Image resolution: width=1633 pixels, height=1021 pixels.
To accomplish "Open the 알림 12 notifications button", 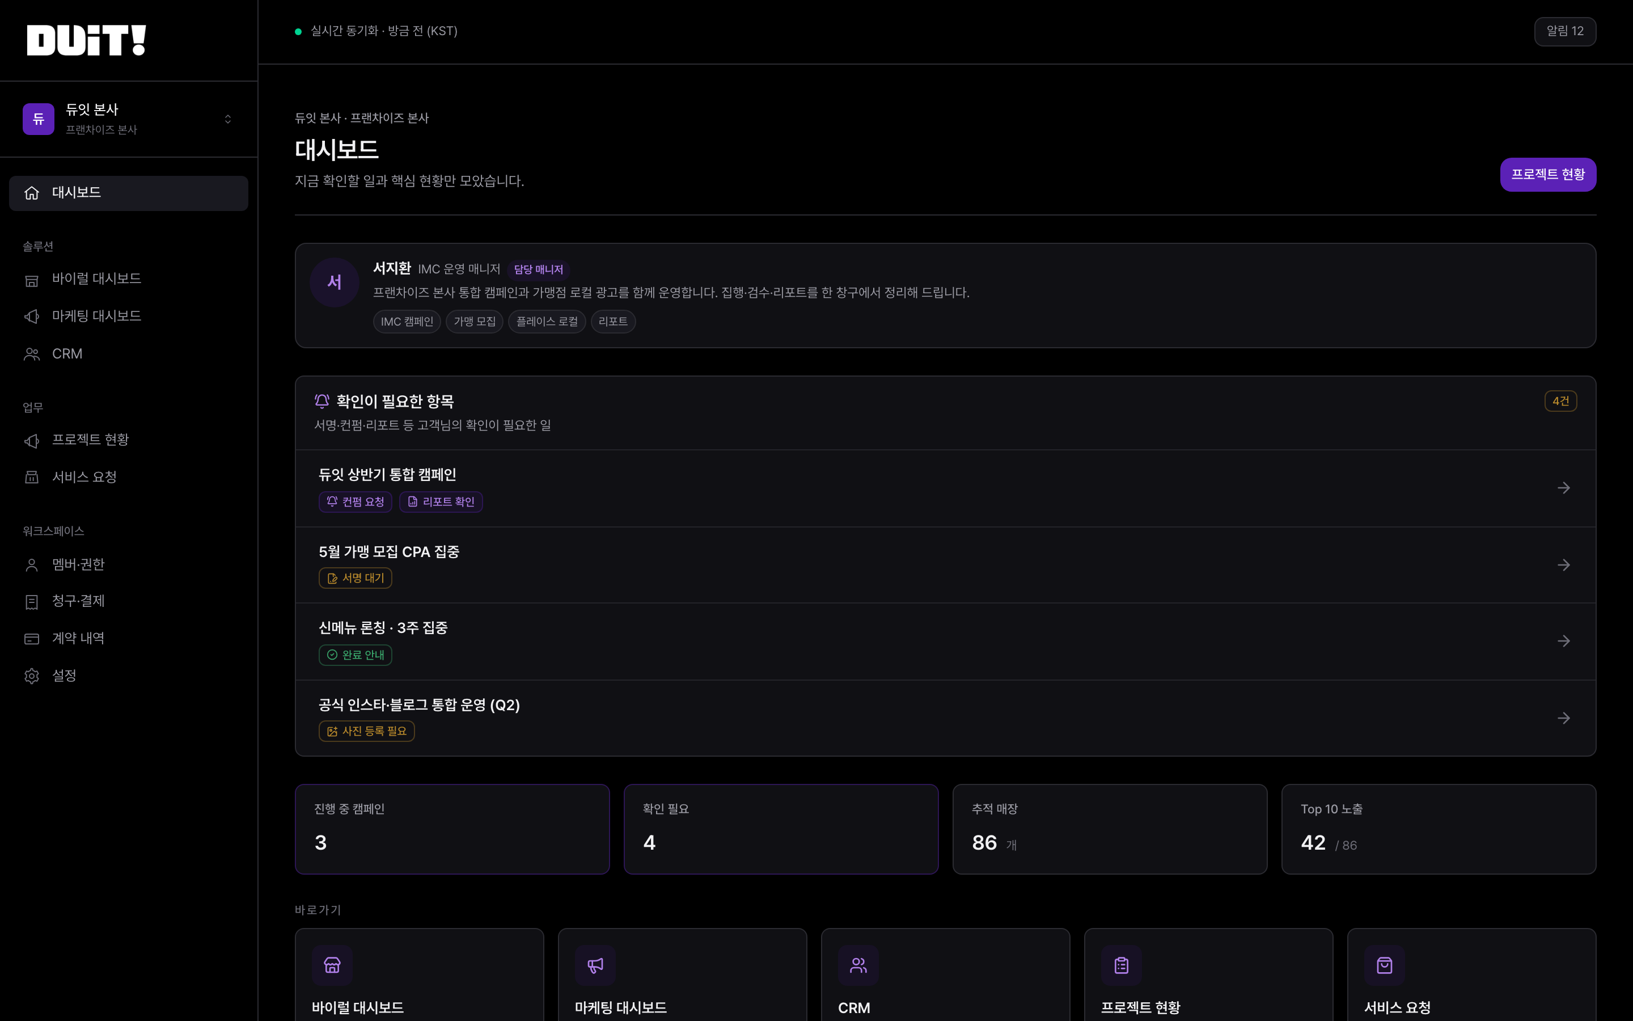I will click(x=1565, y=31).
